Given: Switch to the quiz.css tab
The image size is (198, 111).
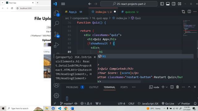Looking at the screenshot, I should [x=130, y=12].
